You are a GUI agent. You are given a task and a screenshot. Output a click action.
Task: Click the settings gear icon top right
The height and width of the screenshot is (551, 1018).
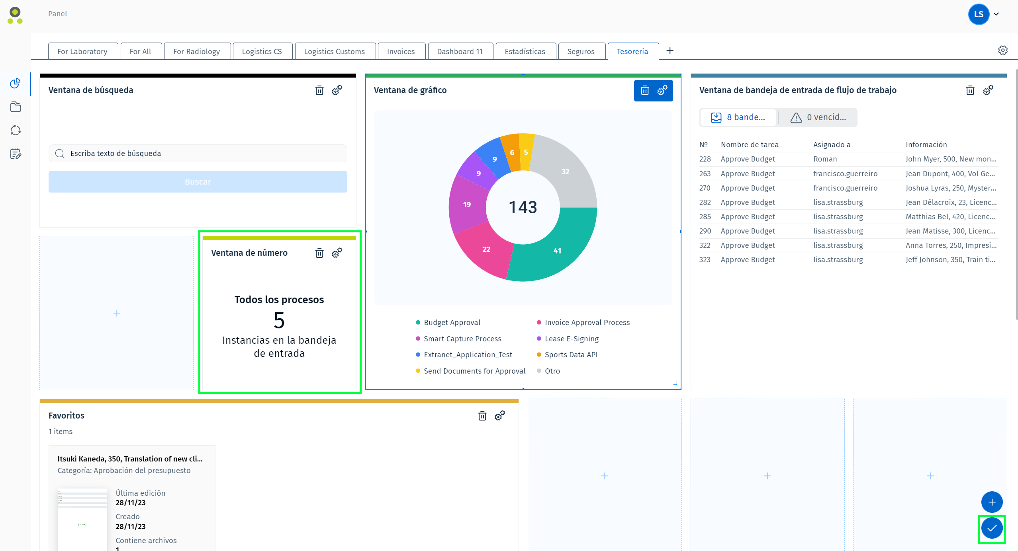tap(1002, 50)
